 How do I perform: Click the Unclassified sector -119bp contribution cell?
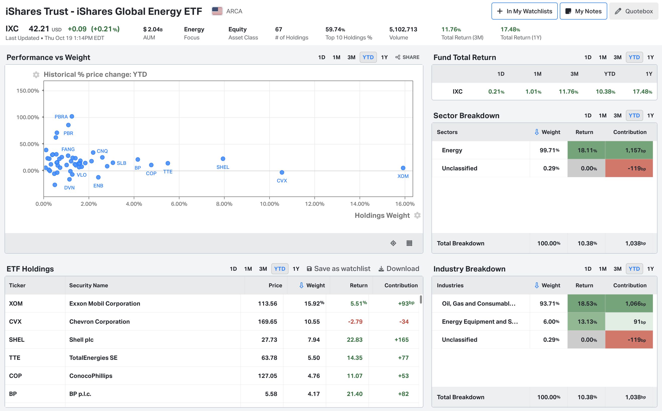[629, 168]
